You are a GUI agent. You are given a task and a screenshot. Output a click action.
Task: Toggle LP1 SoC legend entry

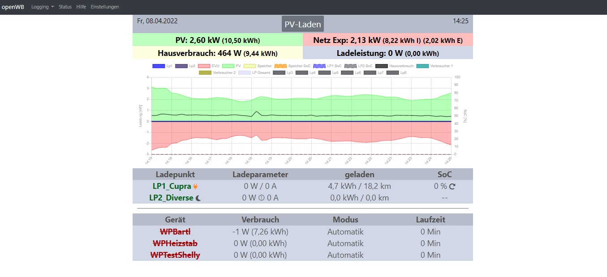(x=327, y=66)
